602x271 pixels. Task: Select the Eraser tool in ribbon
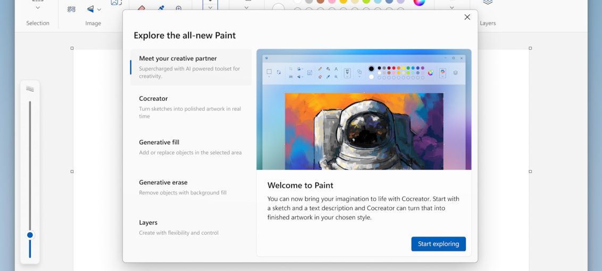click(141, 7)
